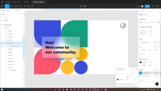Screen dimensions: 161x91
Task: Toggle layer visibility eye in Layer section
Action: pyautogui.click(x=158, y=42)
